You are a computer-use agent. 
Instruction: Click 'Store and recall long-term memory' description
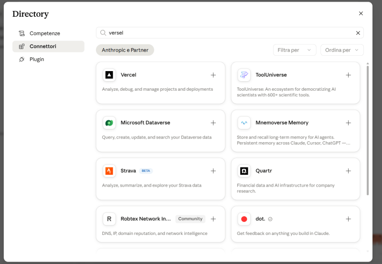pyautogui.click(x=294, y=140)
